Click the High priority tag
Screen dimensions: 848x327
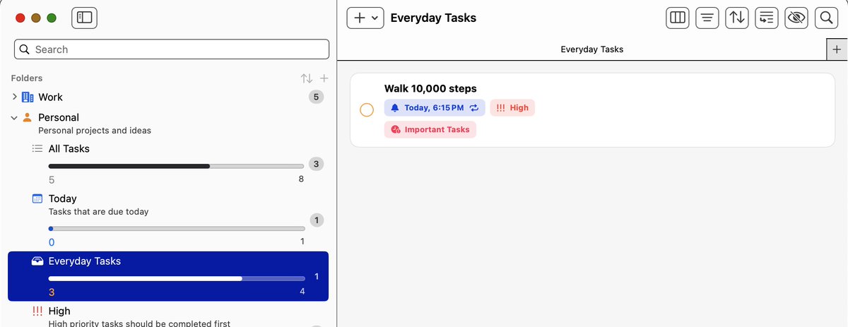[x=512, y=108]
